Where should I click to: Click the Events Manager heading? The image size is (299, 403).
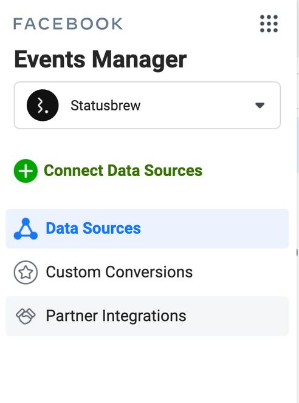tap(100, 59)
